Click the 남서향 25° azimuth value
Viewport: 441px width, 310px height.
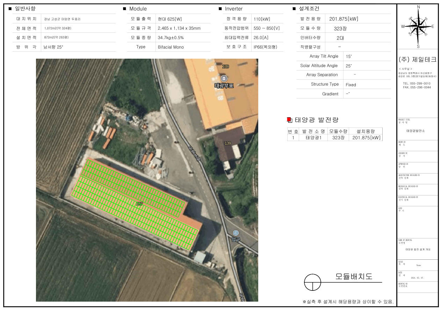53,47
